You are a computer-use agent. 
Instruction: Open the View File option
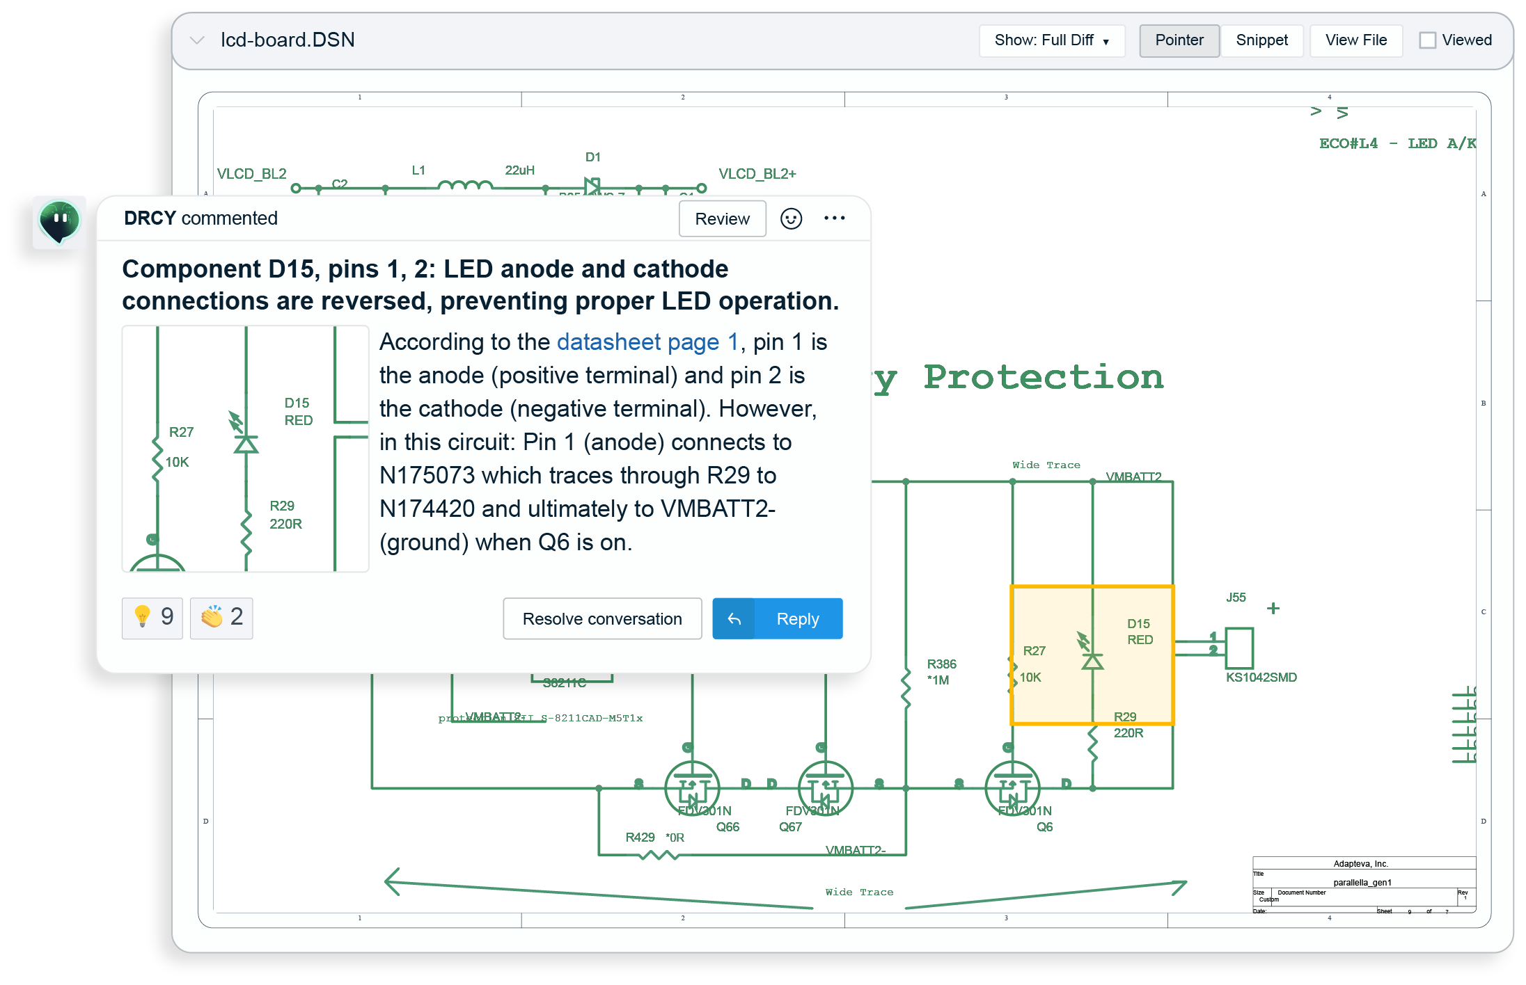click(x=1355, y=40)
